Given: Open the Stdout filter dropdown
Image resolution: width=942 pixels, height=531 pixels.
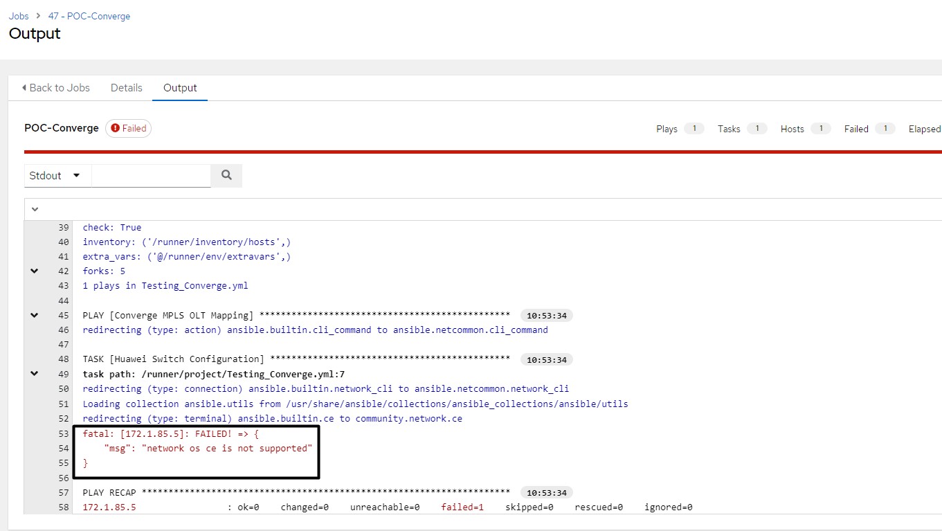Looking at the screenshot, I should tap(57, 176).
